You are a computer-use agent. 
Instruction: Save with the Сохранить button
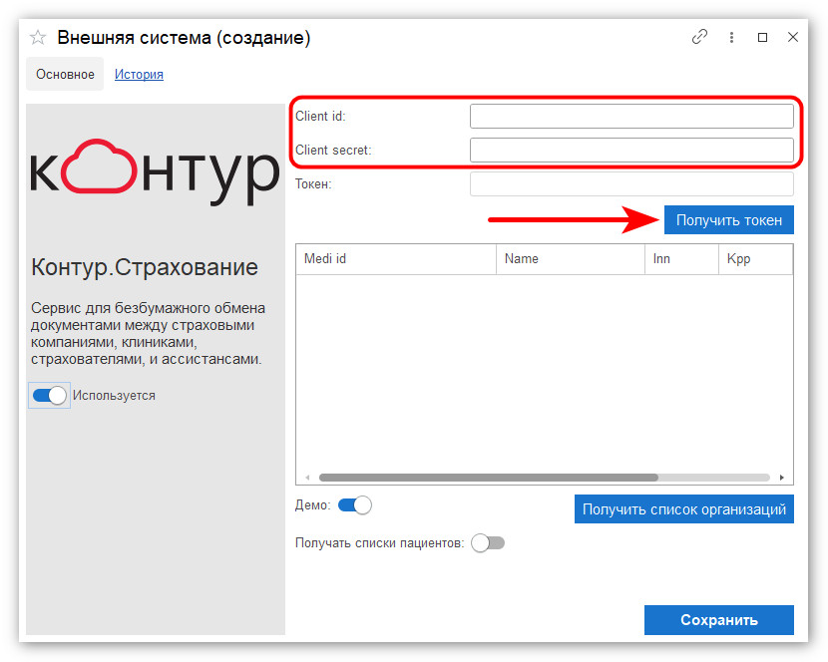pos(718,620)
